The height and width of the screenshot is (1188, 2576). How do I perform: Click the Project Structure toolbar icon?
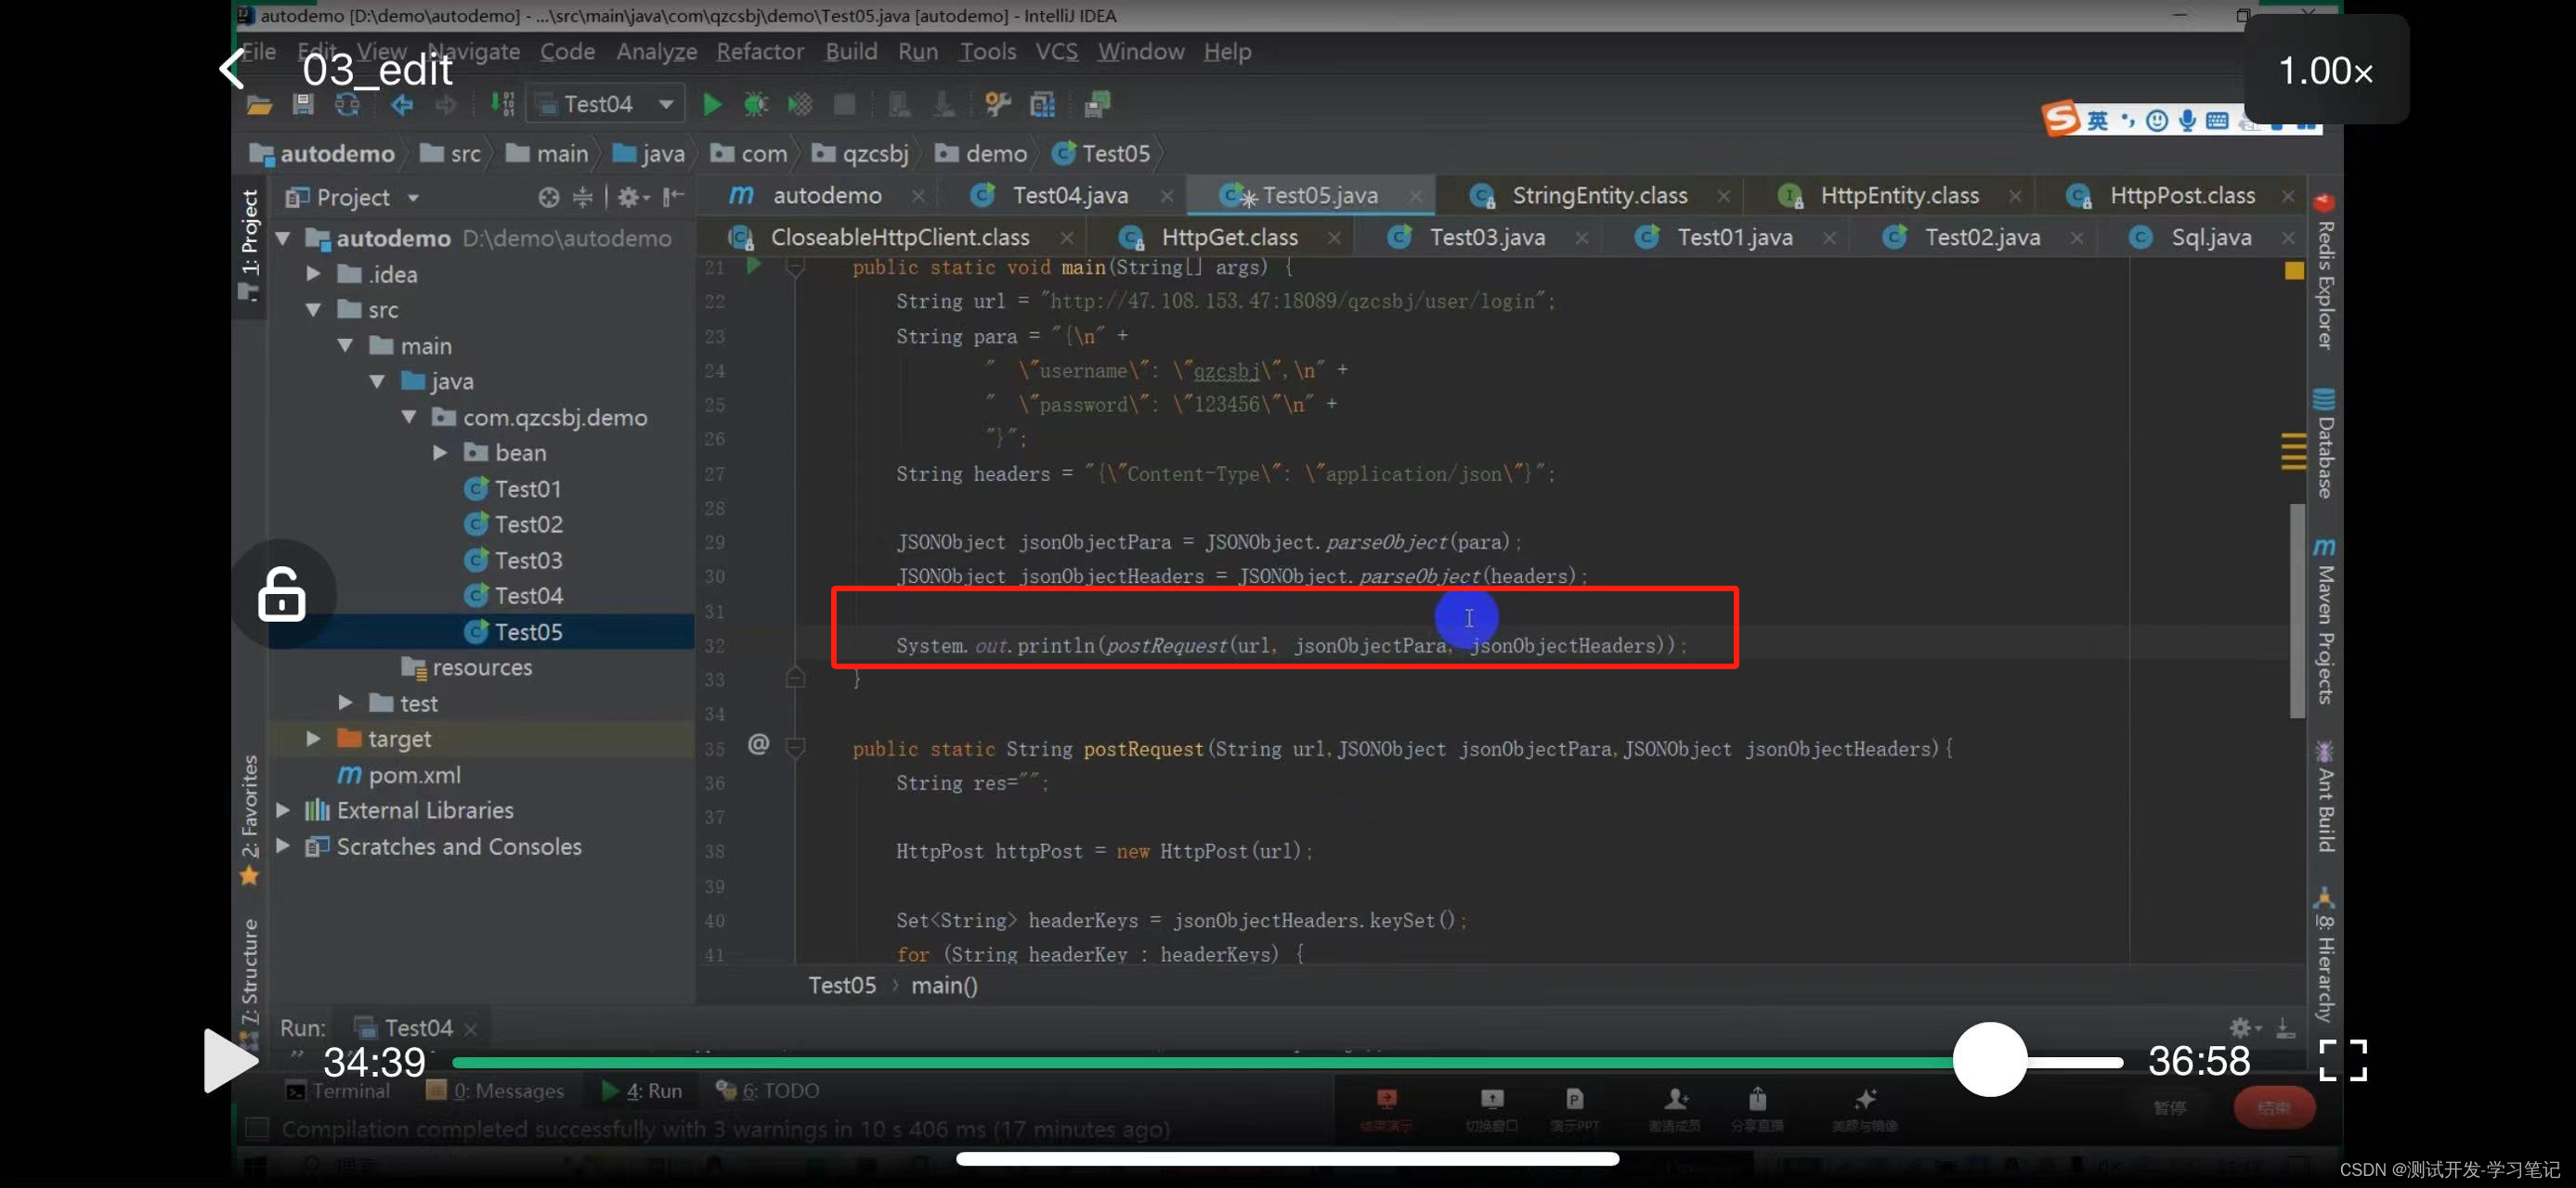pos(1042,104)
